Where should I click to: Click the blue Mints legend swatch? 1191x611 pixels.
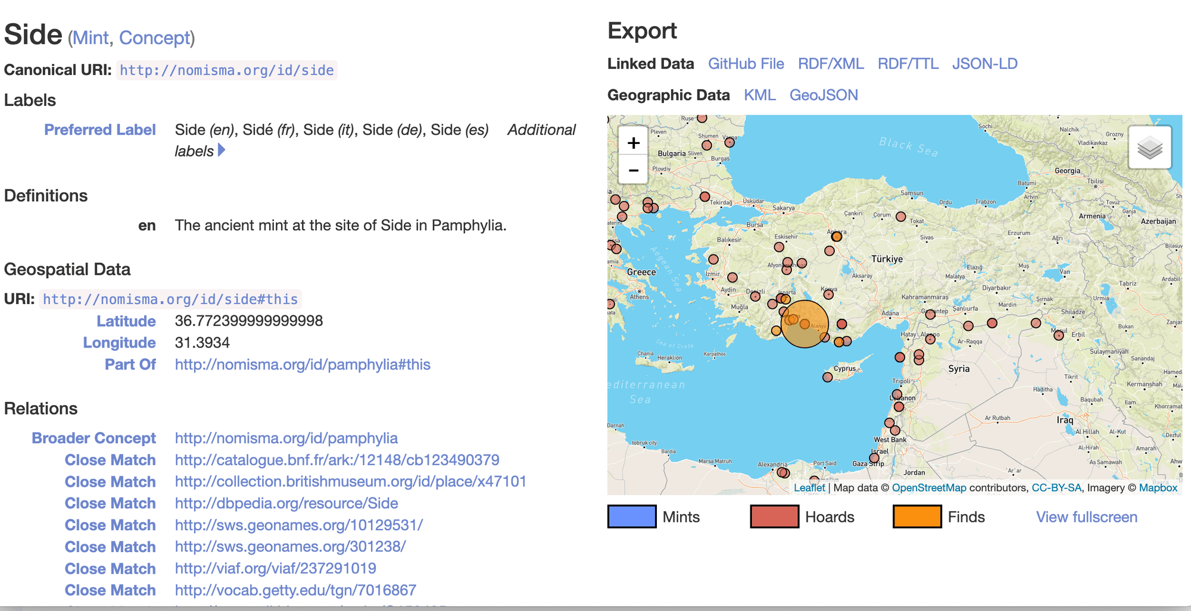(632, 516)
